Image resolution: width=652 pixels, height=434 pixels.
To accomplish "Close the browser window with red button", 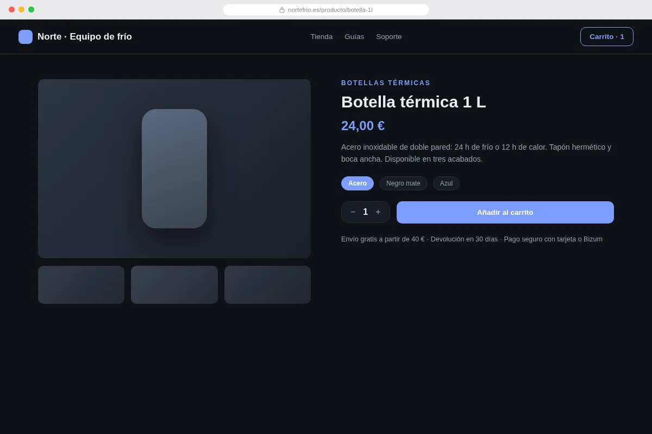I will click(x=11, y=10).
